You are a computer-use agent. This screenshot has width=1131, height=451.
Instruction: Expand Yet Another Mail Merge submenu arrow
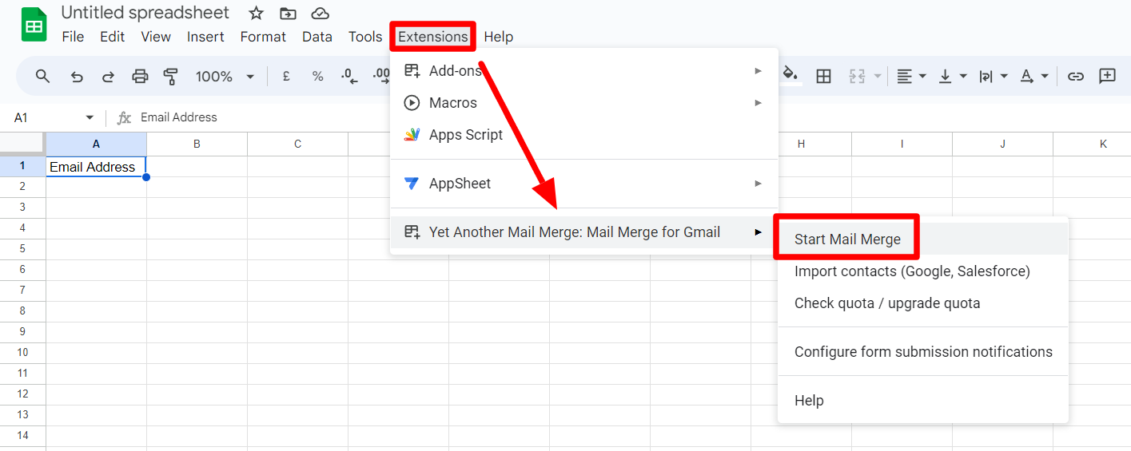[758, 231]
